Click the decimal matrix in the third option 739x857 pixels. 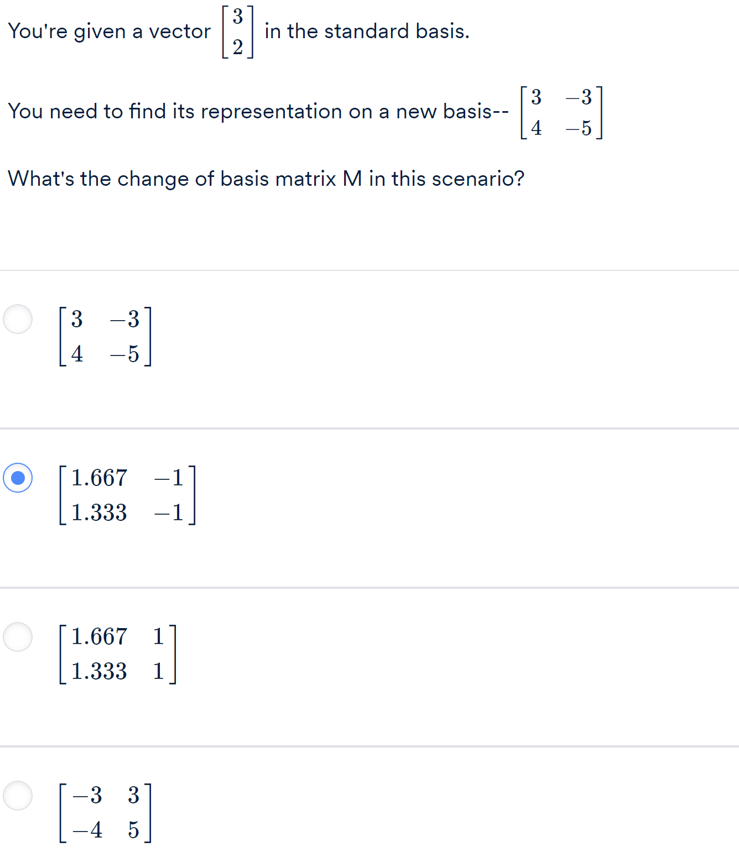[116, 654]
